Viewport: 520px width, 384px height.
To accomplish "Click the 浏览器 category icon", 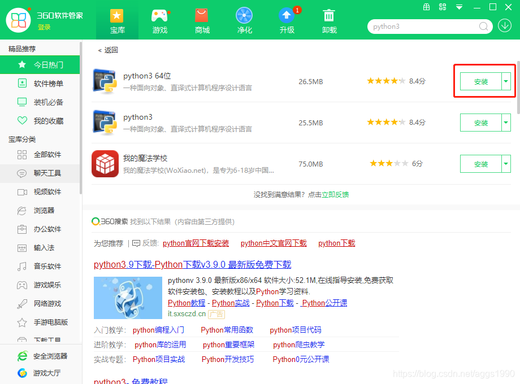I will (22, 211).
